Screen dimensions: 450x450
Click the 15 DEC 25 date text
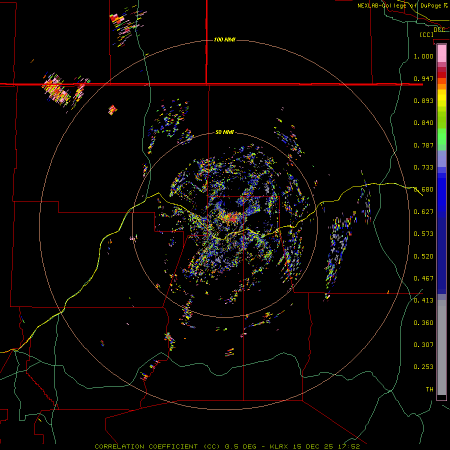click(x=313, y=446)
